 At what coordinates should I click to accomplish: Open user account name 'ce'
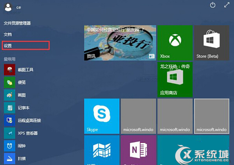19,7
